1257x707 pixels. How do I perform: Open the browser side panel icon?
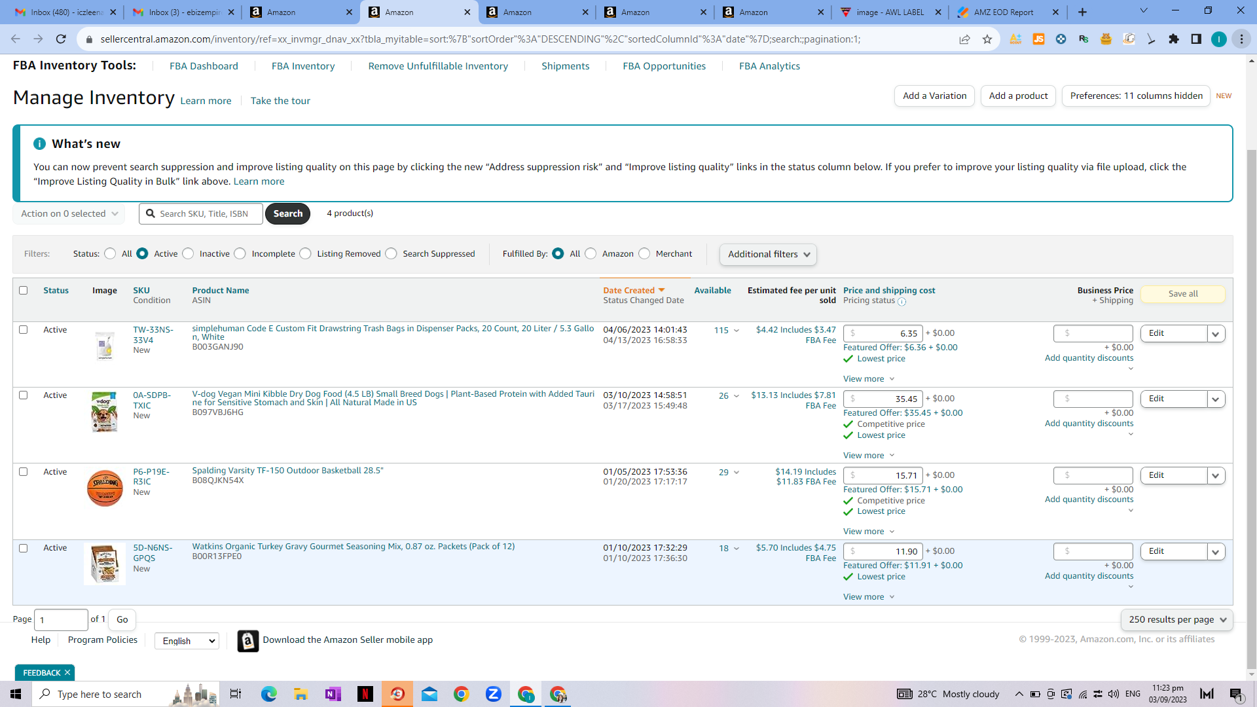pos(1196,39)
